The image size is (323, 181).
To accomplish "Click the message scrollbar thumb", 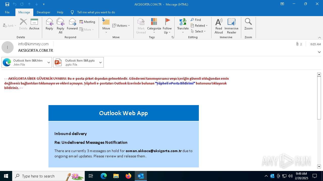I will point(319,98).
